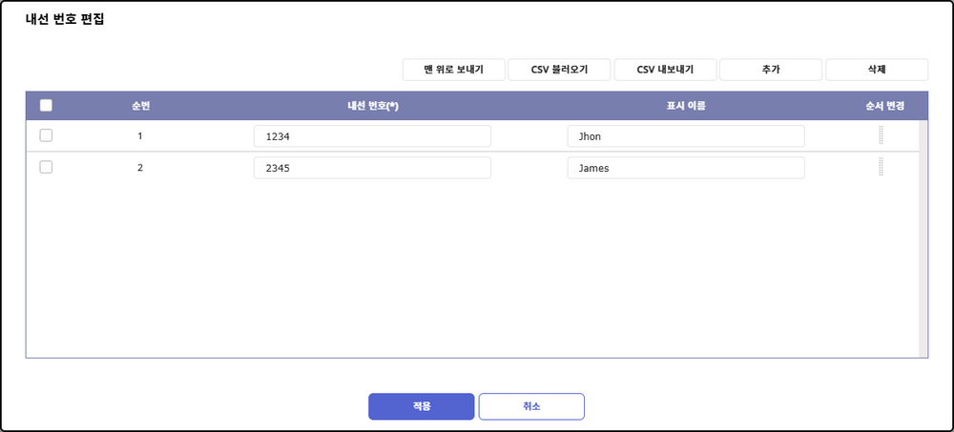This screenshot has width=954, height=432.
Task: Check the checkbox for row 1
Action: (x=46, y=136)
